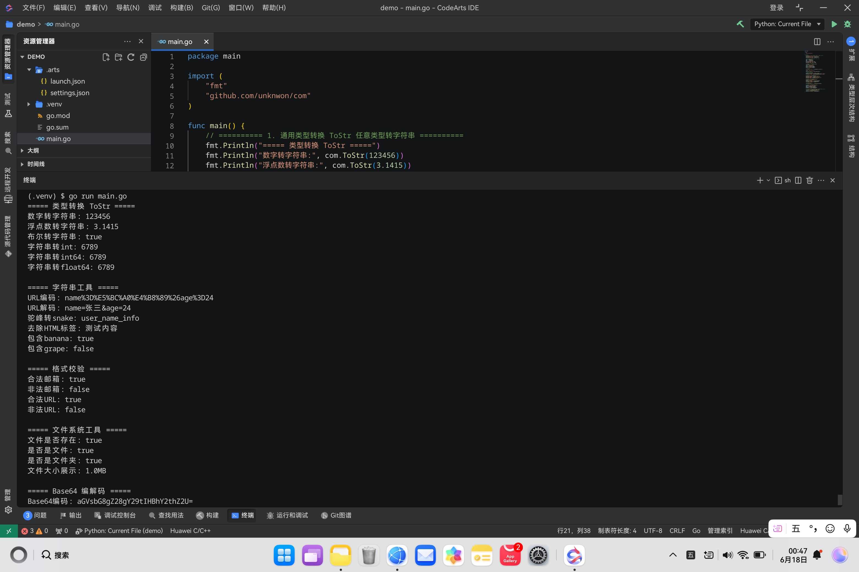
Task: Click the Go language mode in the status bar
Action: [696, 531]
